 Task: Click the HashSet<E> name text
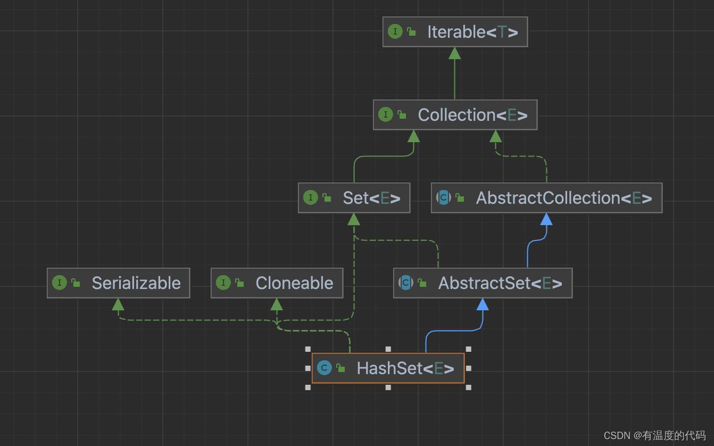[405, 368]
